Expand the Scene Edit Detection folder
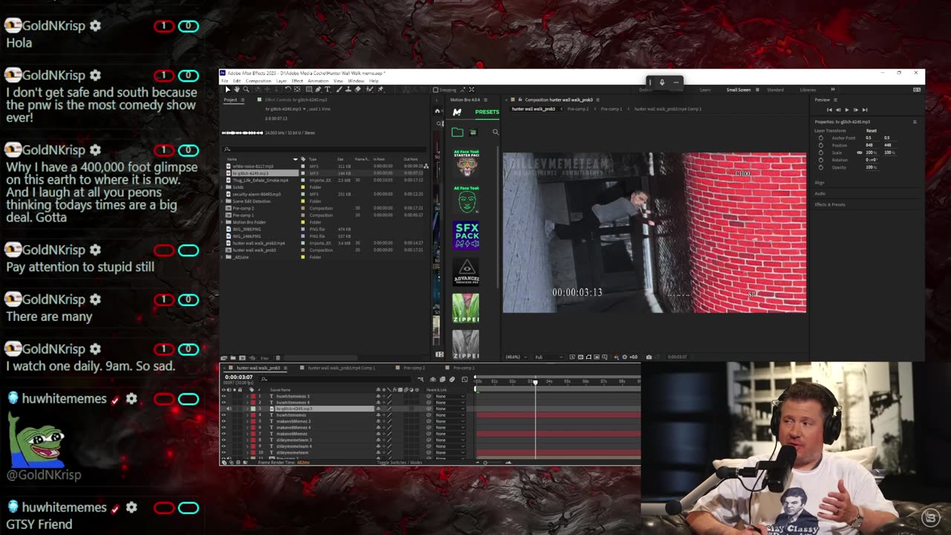 pos(222,201)
